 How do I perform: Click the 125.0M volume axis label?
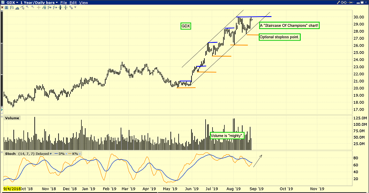(x=360, y=118)
